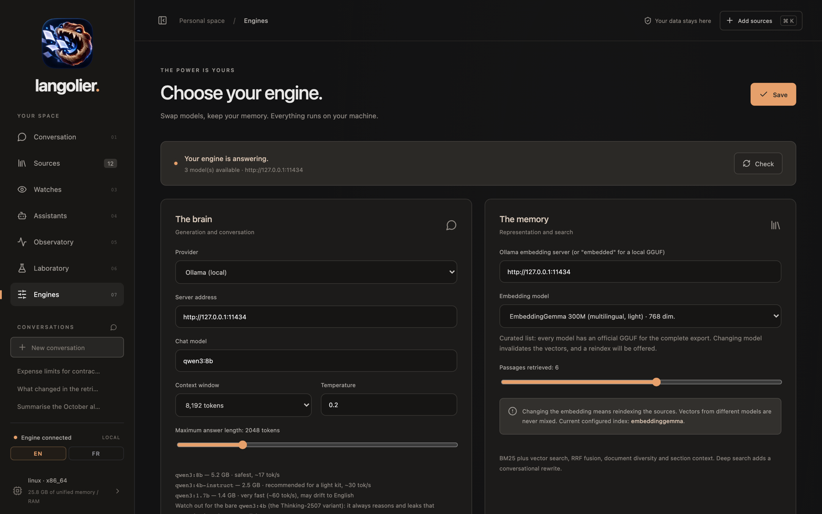Click the info icon in embedding notice

(x=512, y=411)
